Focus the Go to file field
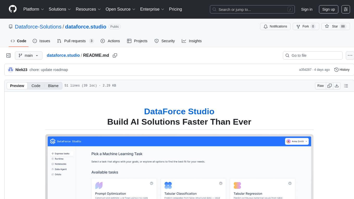Viewport: 354px width, 199px height. pyautogui.click(x=313, y=55)
